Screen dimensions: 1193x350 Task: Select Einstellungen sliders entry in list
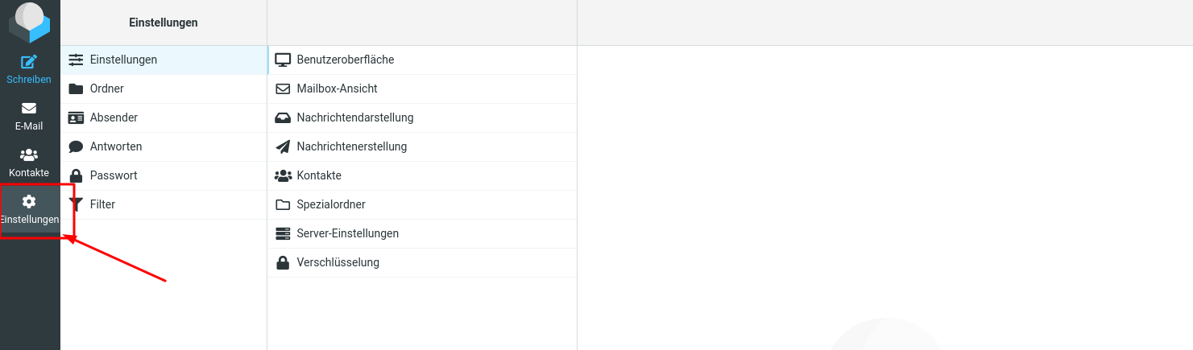pos(164,60)
